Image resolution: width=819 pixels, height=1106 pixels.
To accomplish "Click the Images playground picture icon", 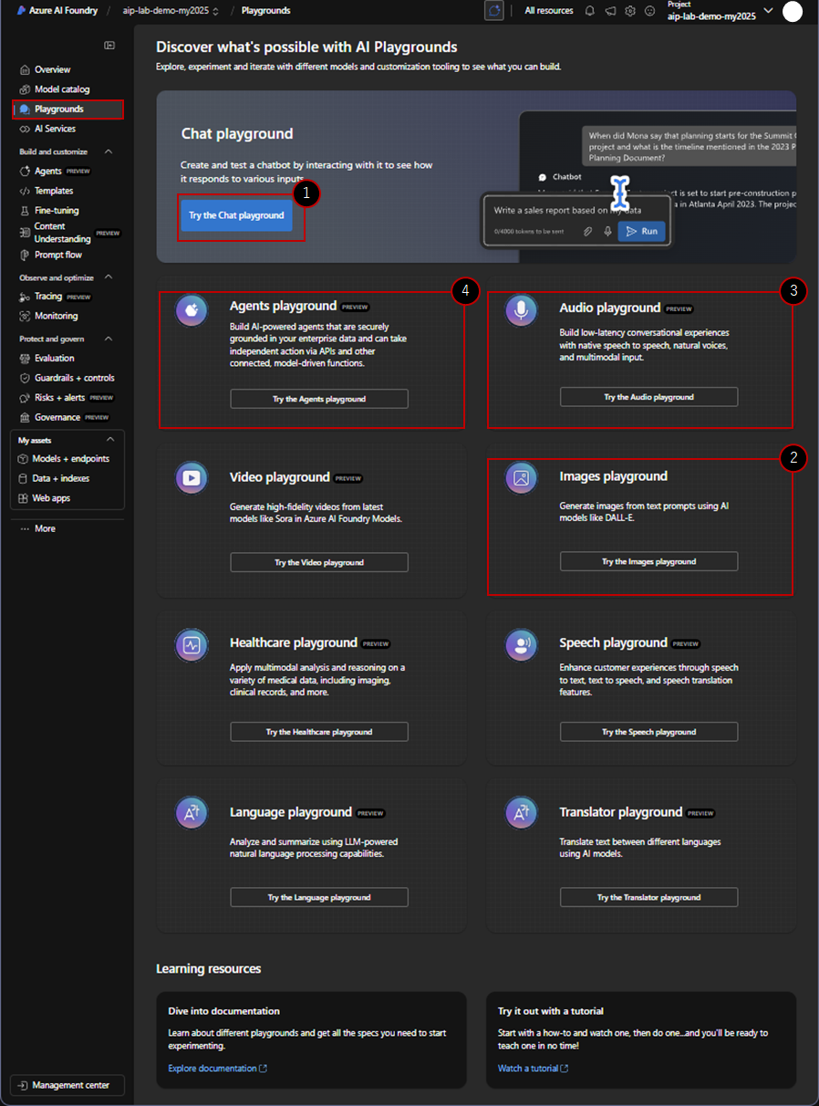I will tap(522, 478).
